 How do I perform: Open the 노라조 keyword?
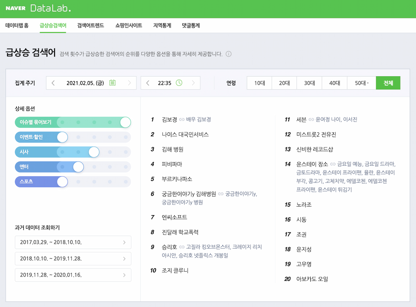[304, 205]
